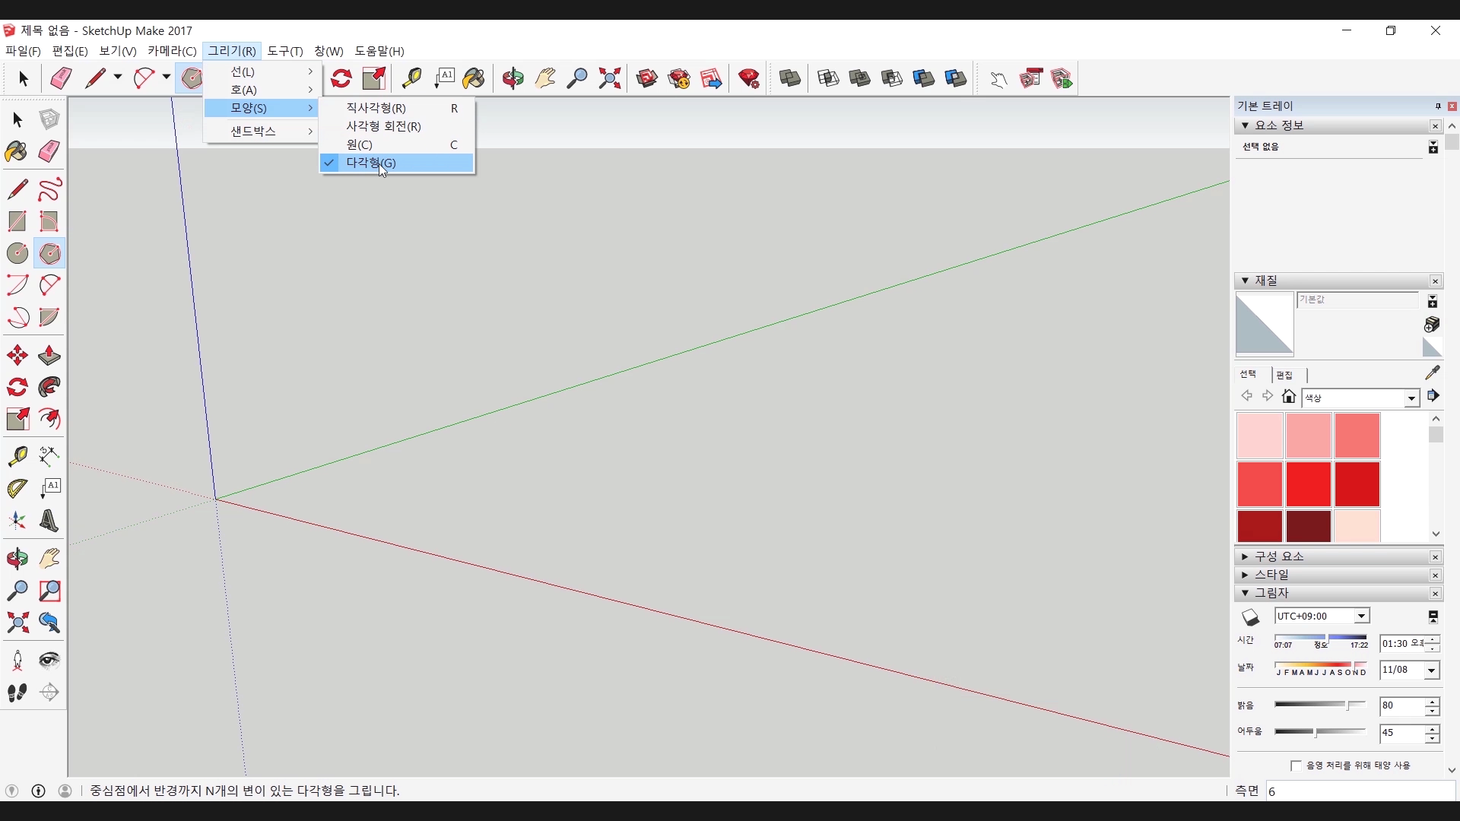The image size is (1460, 821).
Task: Activate the Push/Pull tool in left toolbar
Action: click(49, 355)
